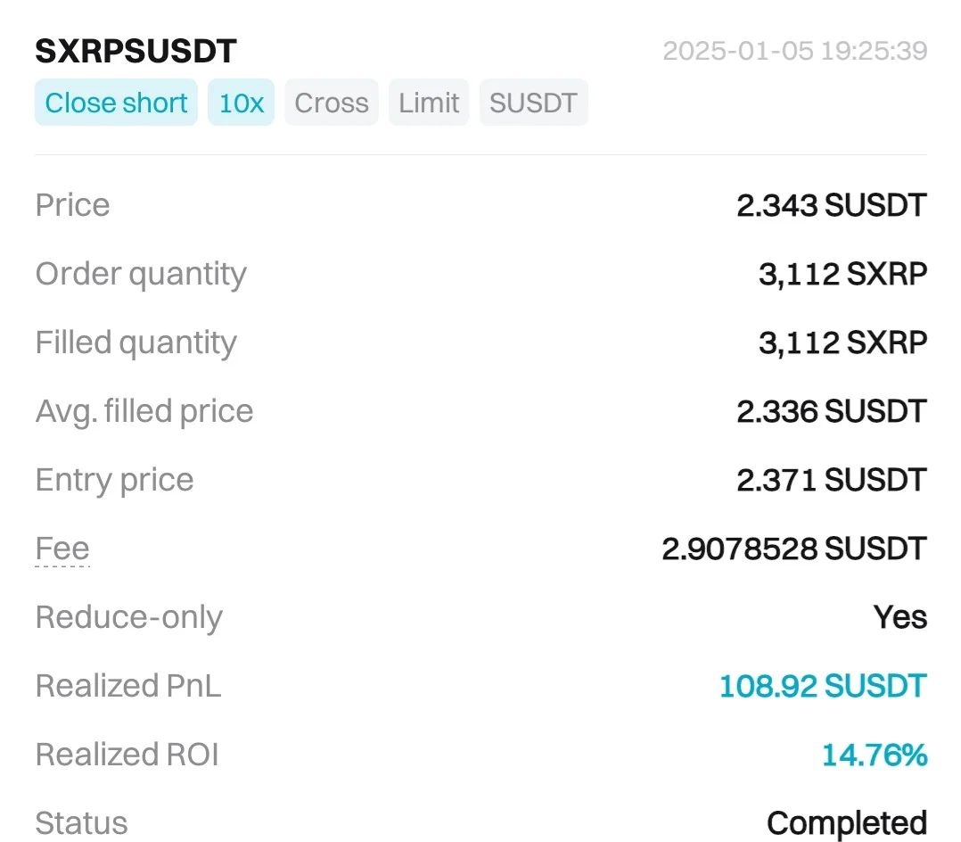Select the Realized ROI percentage 14.76%

[874, 755]
